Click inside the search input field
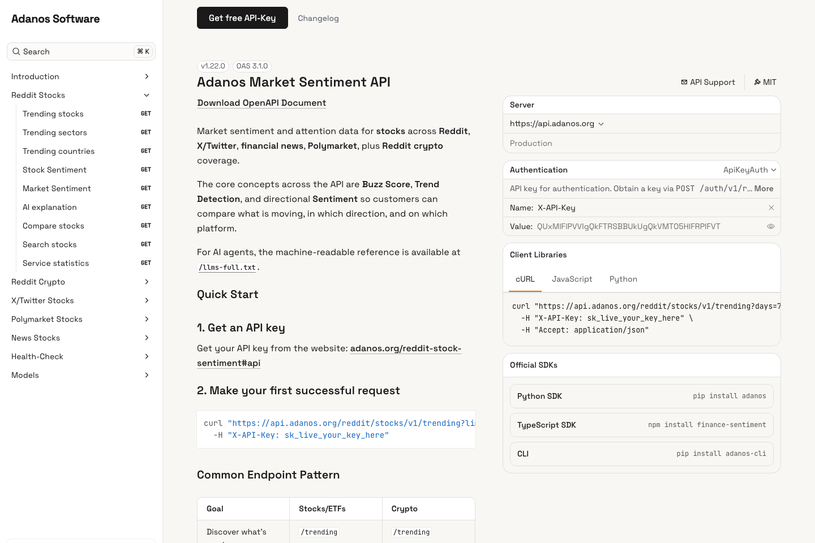The width and height of the screenshot is (815, 543). (x=68, y=51)
